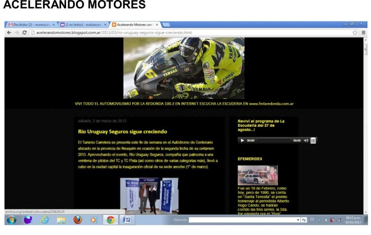This screenshot has width=371, height=235.
Task: Click the browser Forward arrow
Action: pos(16,33)
